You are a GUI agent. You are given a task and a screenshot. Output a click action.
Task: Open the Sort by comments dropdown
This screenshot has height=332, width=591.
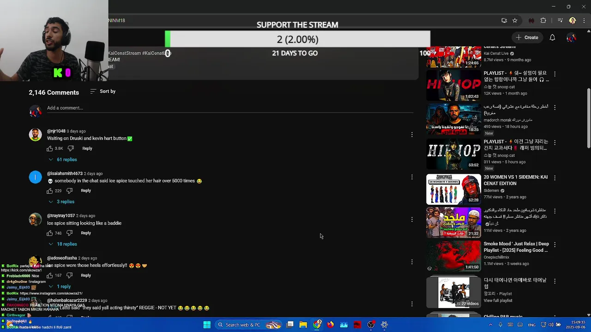(103, 91)
